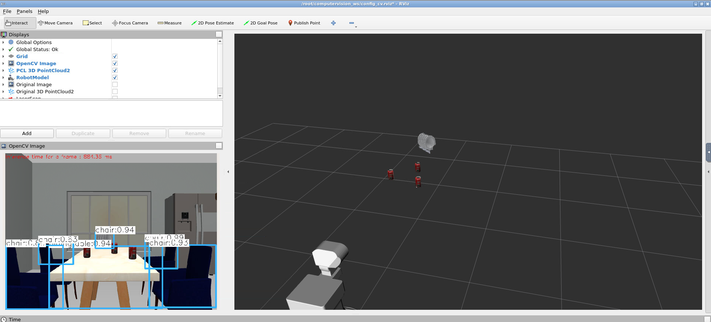The height and width of the screenshot is (322, 711).
Task: Click the left panel collapse arrow handle
Action: [x=228, y=172]
